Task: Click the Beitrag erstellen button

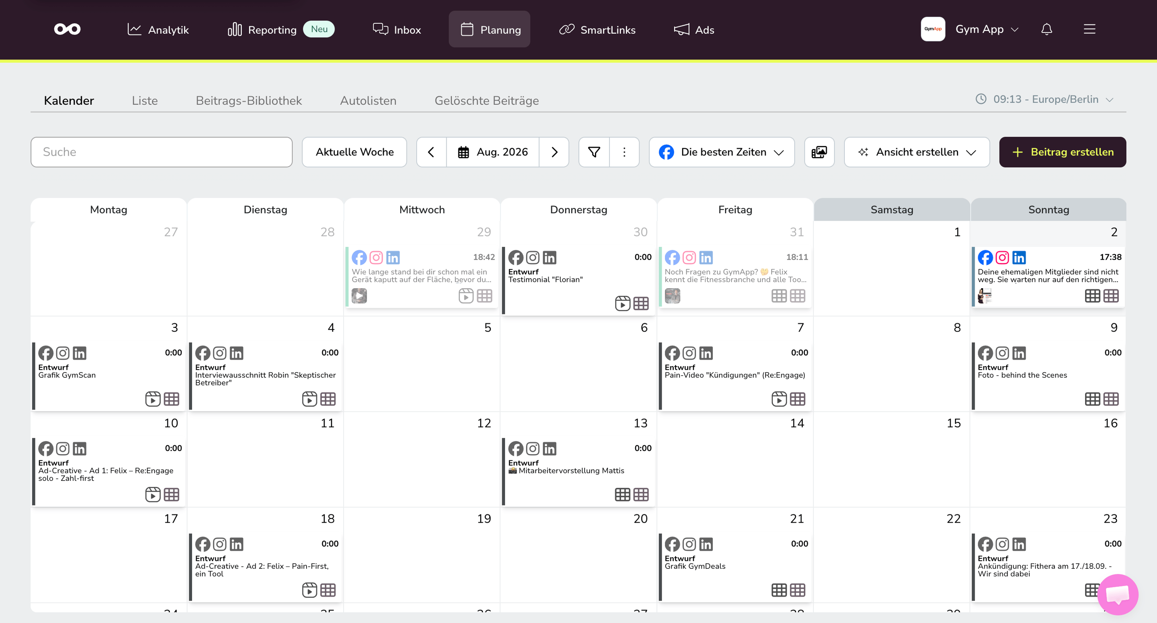Action: tap(1063, 152)
